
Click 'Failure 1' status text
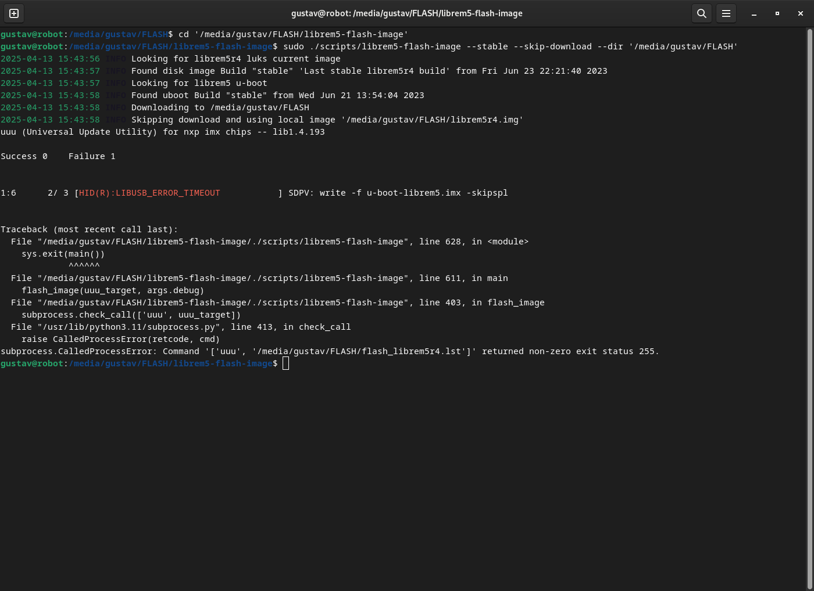[x=92, y=156]
